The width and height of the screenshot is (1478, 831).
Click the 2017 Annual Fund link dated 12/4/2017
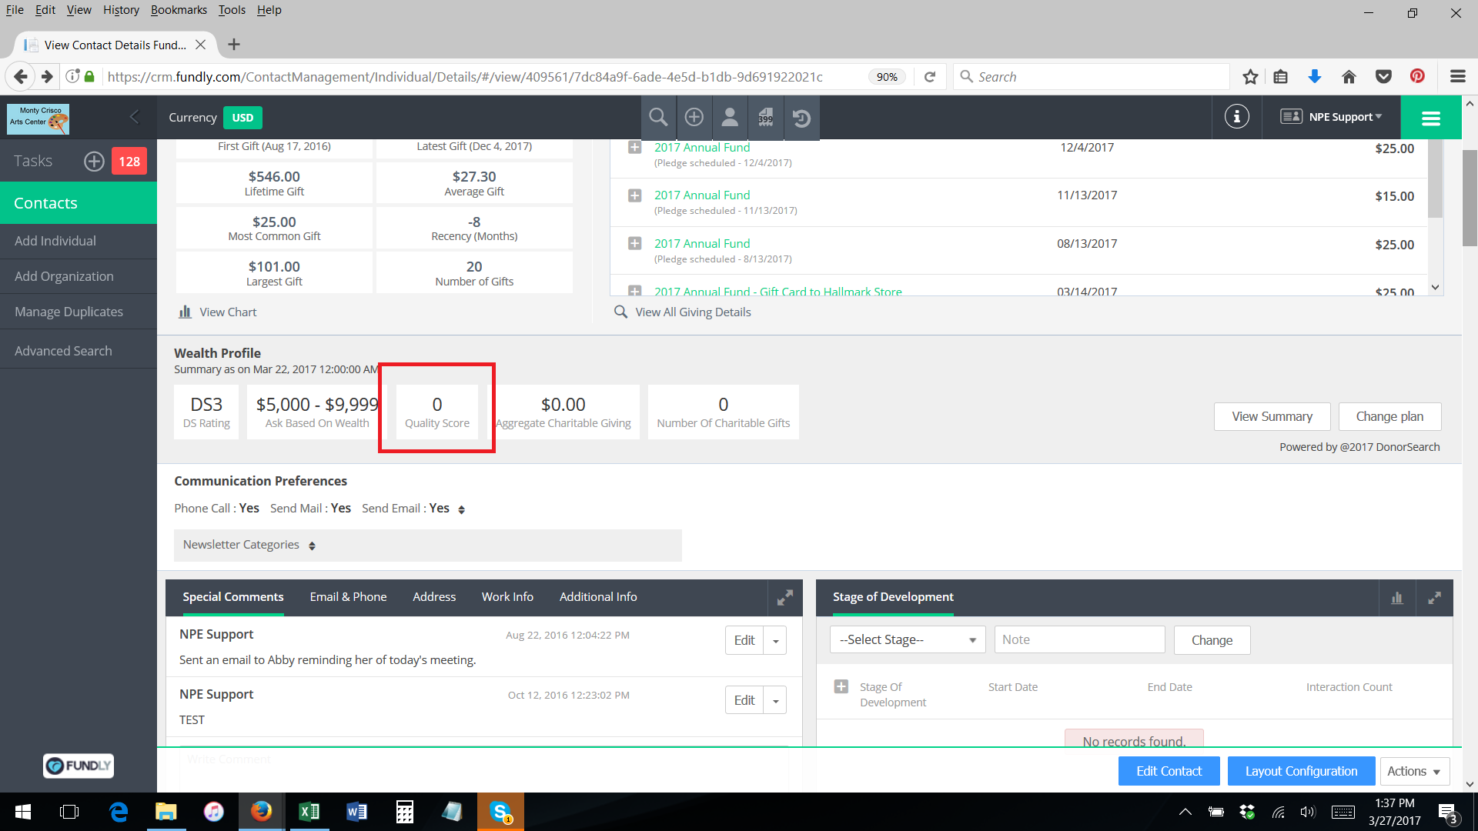click(x=701, y=147)
